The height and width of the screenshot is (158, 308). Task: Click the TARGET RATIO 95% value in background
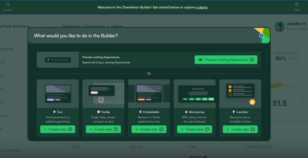281,58
